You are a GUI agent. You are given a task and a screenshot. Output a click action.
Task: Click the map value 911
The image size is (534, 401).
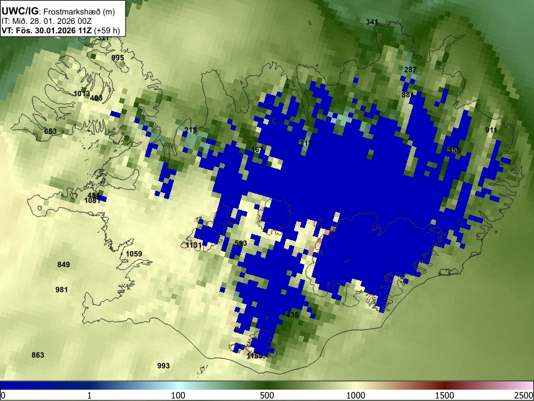[491, 130]
